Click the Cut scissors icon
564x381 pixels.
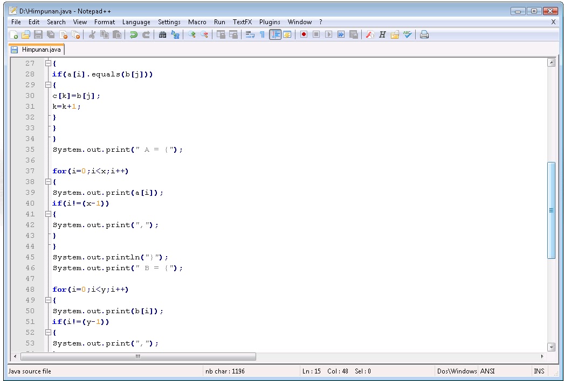click(x=92, y=34)
